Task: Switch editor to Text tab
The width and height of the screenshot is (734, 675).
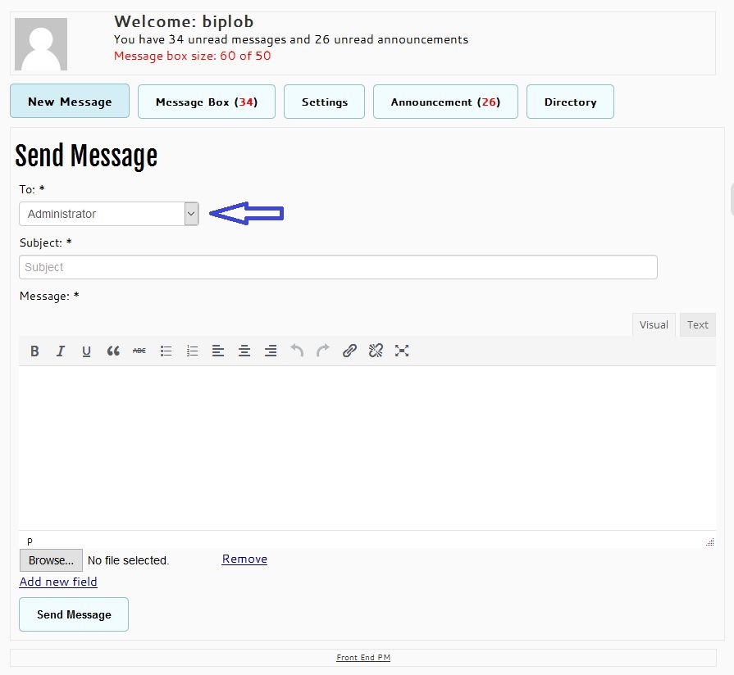Action: 697,324
